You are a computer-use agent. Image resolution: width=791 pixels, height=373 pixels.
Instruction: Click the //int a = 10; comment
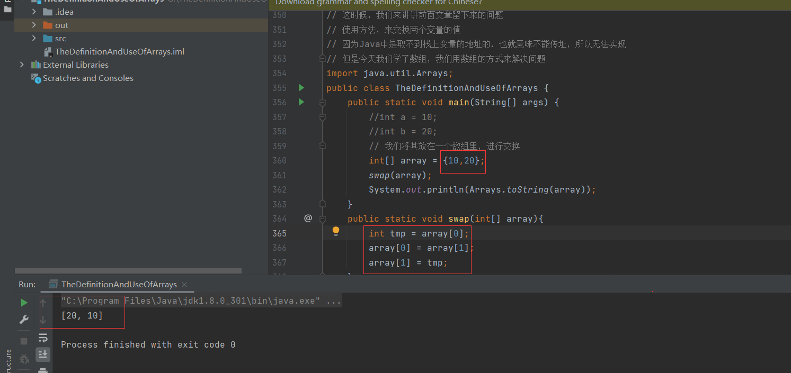pyautogui.click(x=403, y=117)
